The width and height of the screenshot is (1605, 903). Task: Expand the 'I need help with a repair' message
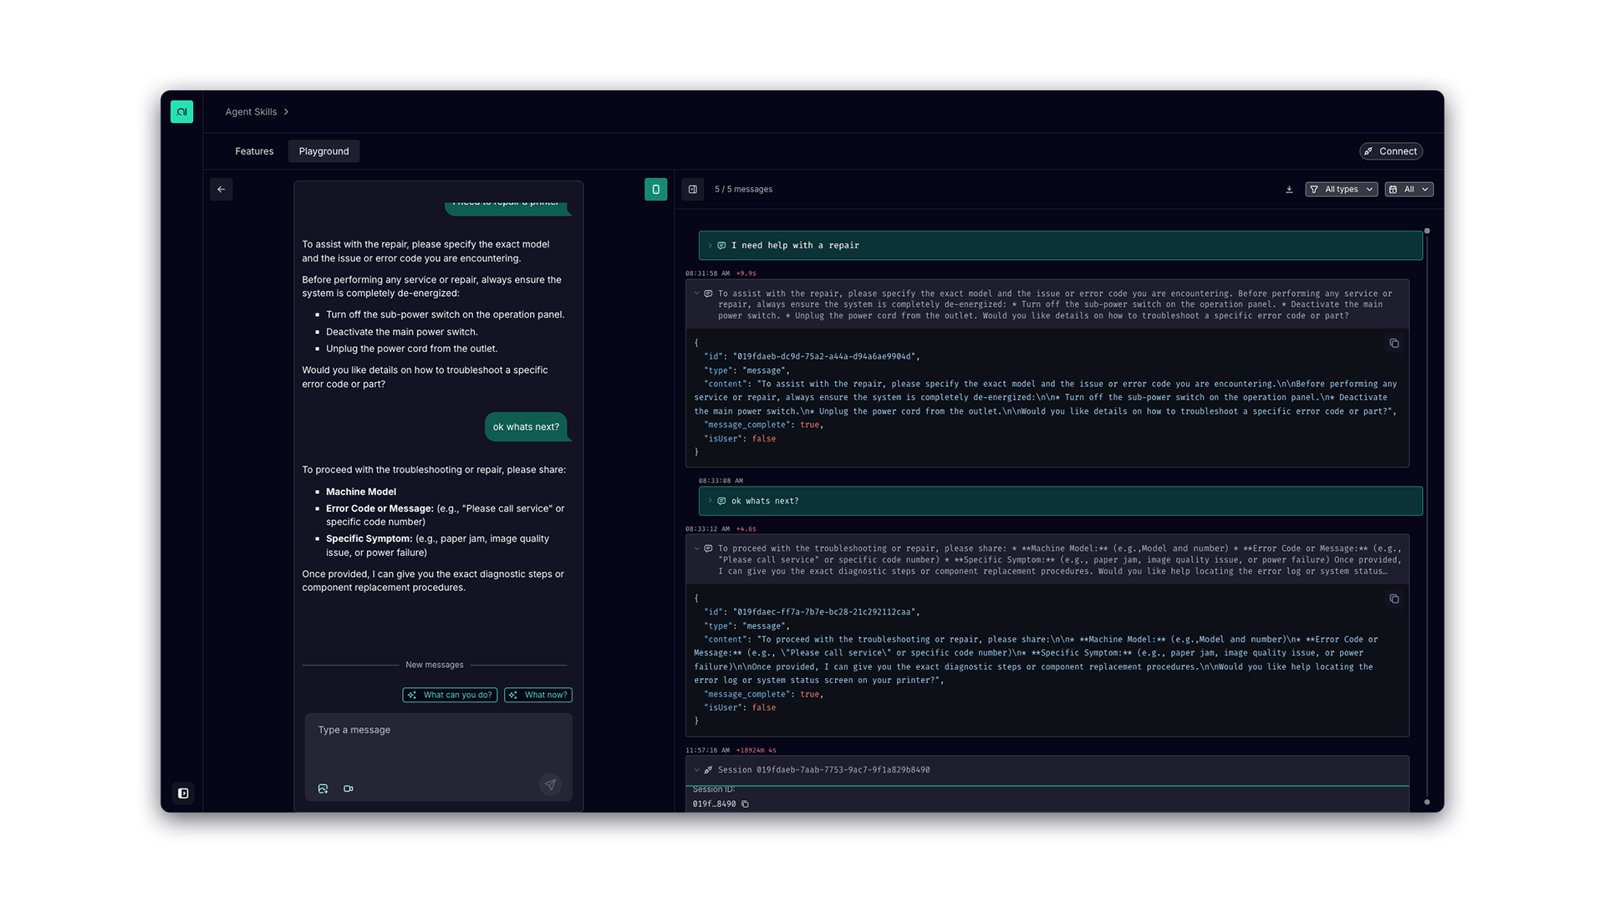[710, 246]
